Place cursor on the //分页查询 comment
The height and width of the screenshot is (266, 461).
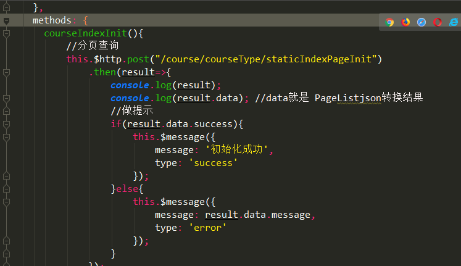tap(93, 46)
